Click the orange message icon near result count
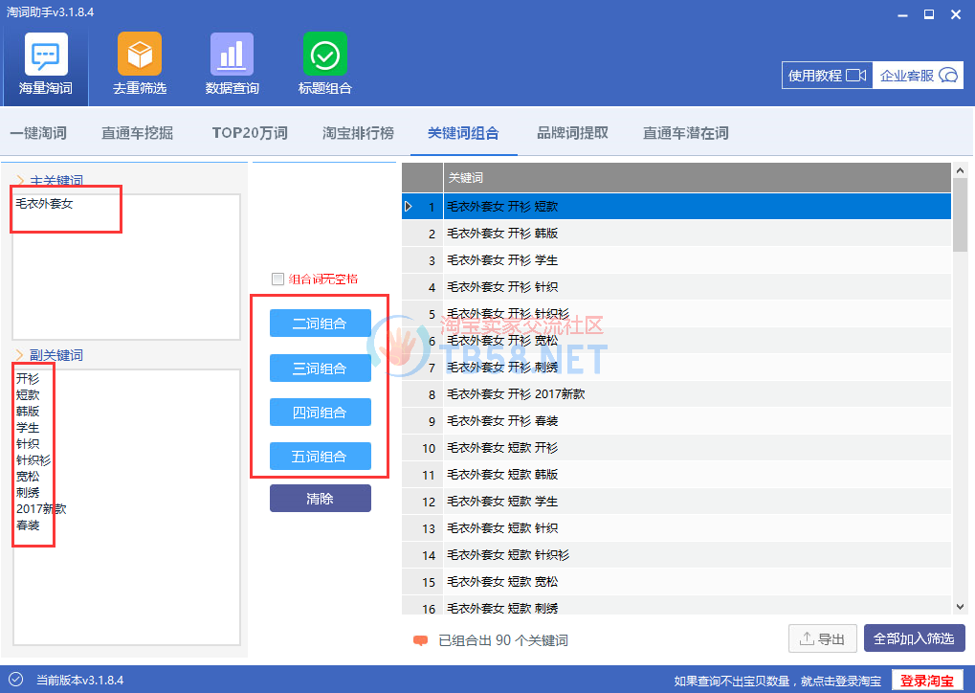This screenshot has width=975, height=693. pos(420,640)
